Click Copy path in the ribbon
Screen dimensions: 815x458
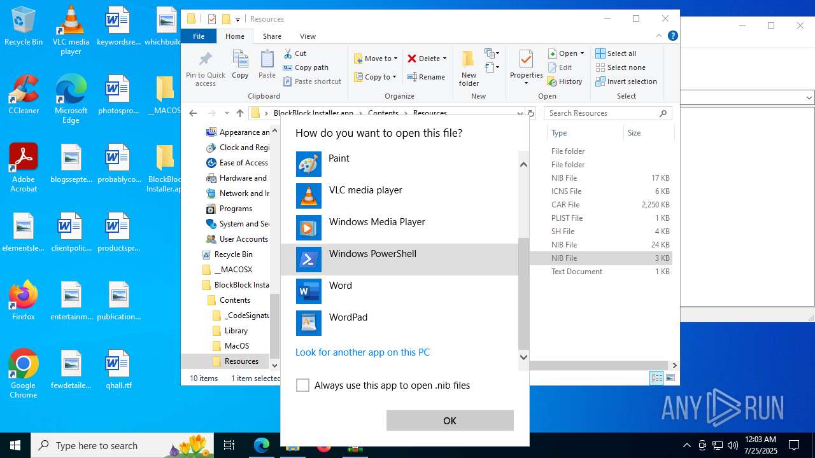tap(306, 67)
